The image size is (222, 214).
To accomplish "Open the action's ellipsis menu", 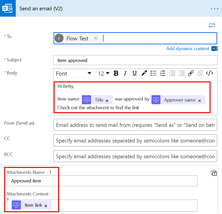I will pos(214,8).
